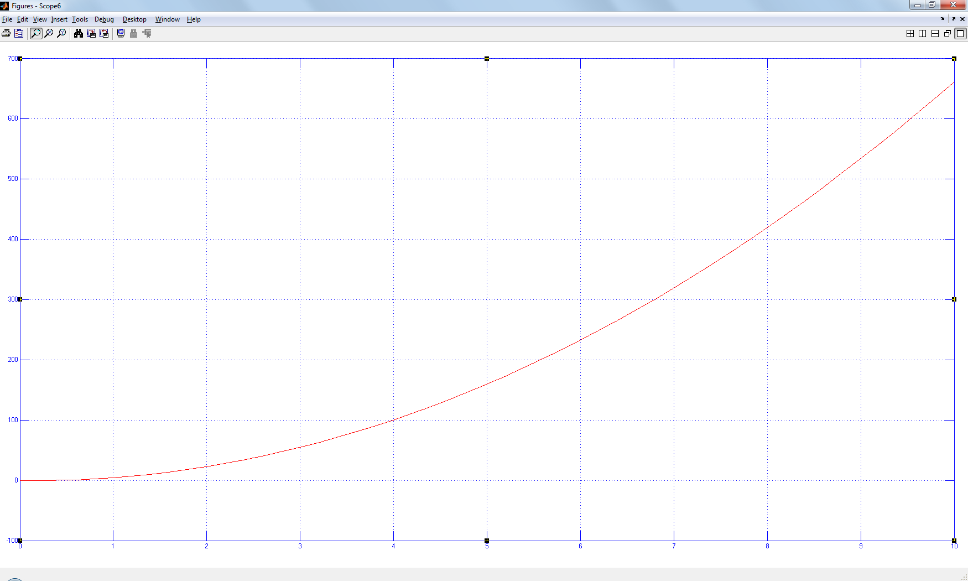Open the Insert menu

tap(59, 19)
